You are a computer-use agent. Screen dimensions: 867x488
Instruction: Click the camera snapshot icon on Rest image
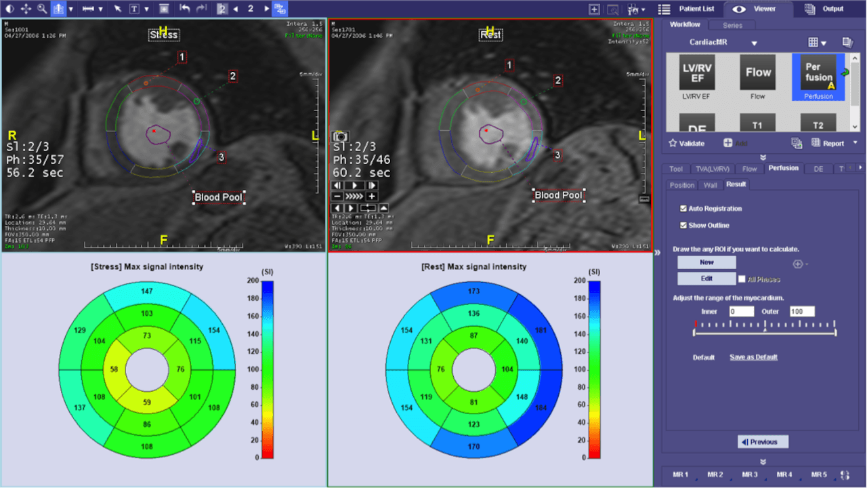coord(340,136)
